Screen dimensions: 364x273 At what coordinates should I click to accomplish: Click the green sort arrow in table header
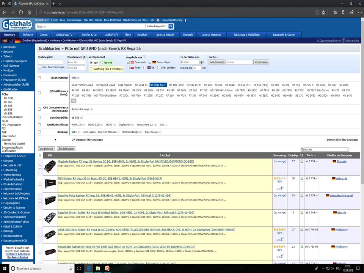coord(40,155)
